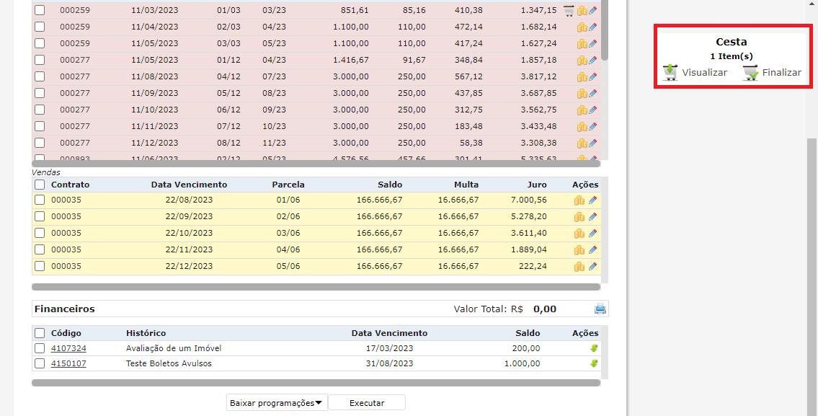Open coins icon for row totaling 1.857,18
The image size is (818, 416).
tap(582, 61)
